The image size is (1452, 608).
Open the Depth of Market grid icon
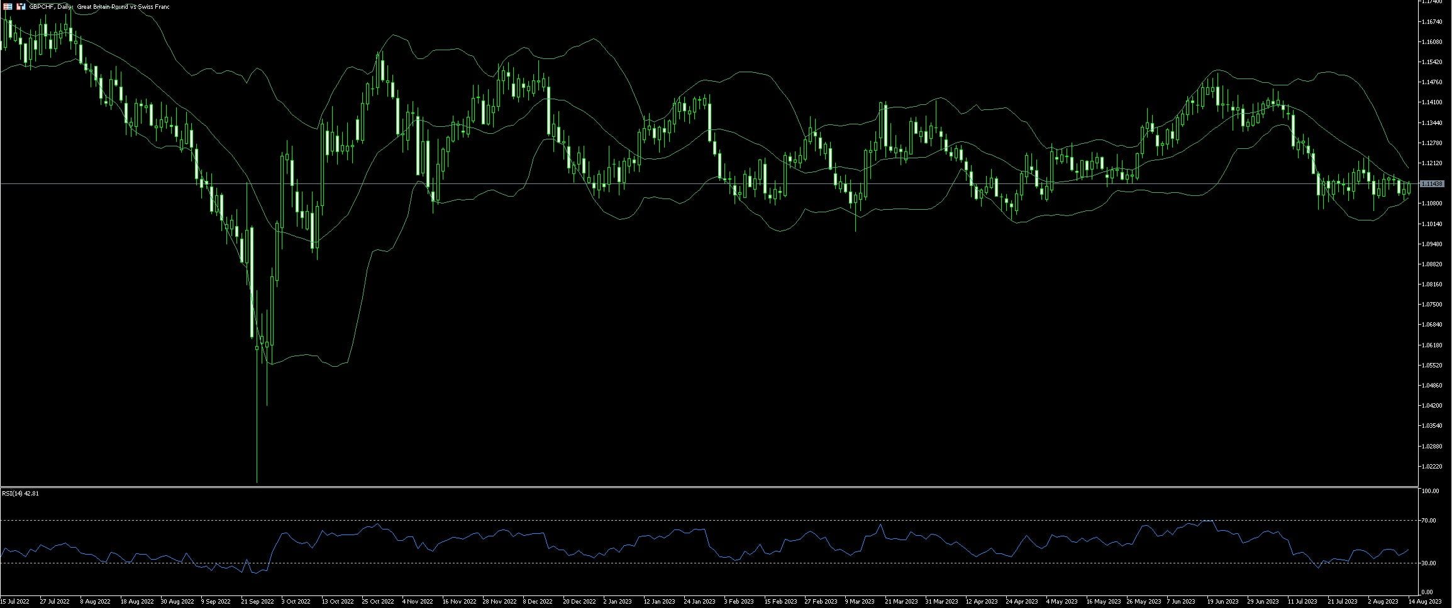8,6
